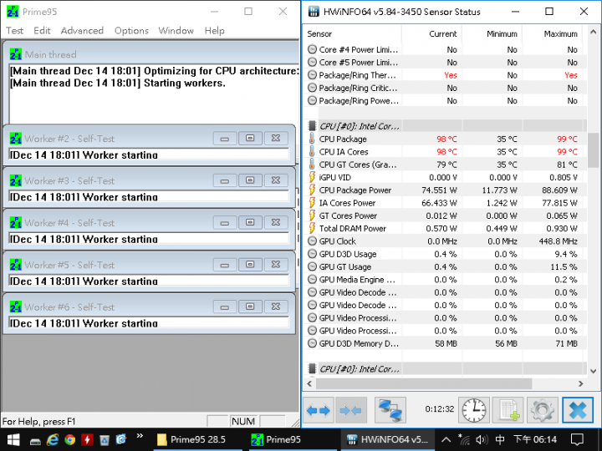Click the Worker #6 window icon

coord(16,307)
